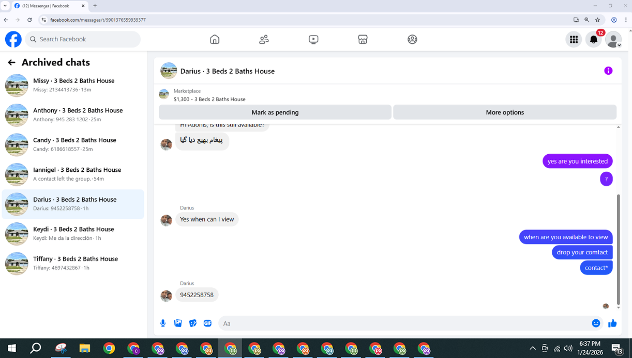Open Marketplace listing $1,300 link
This screenshot has width=632, height=358.
click(x=209, y=99)
